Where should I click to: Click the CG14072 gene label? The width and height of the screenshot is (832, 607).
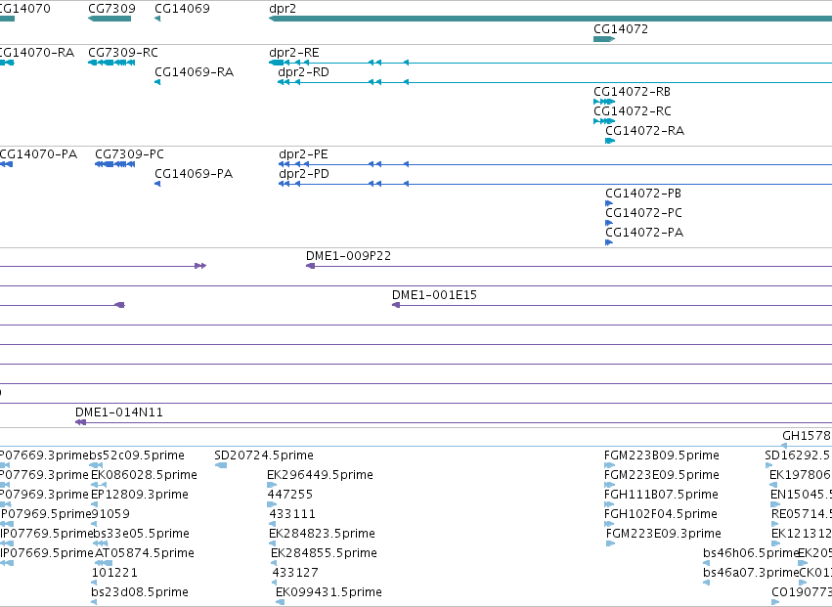620,28
